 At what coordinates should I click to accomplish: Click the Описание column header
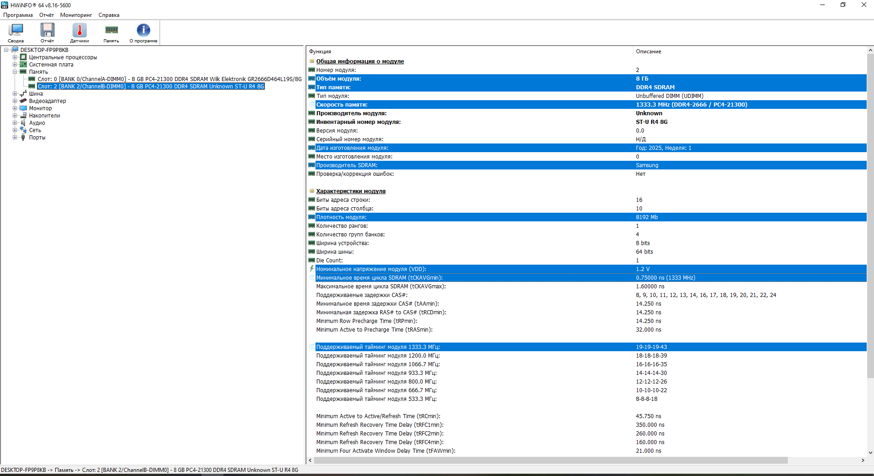(x=750, y=51)
